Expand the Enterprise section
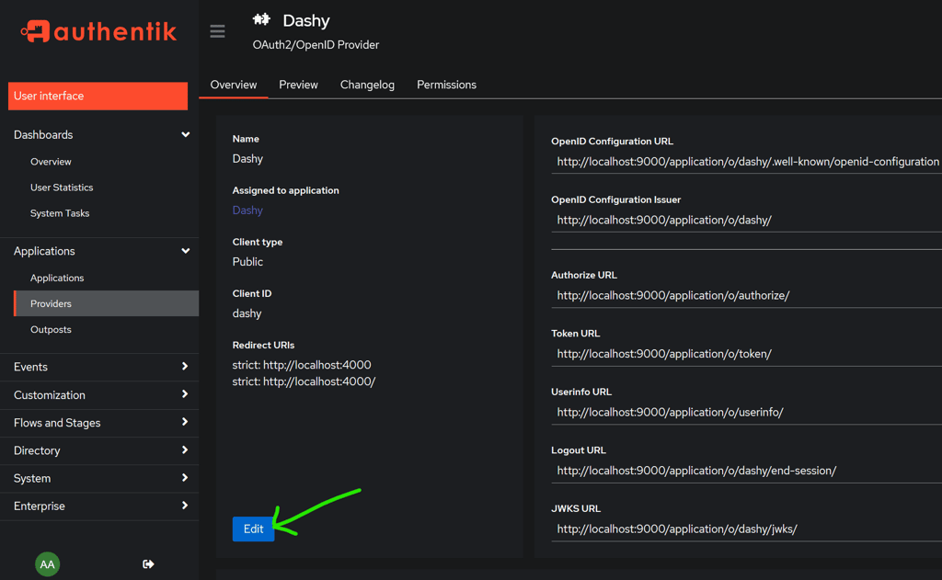This screenshot has height=580, width=942. click(99, 506)
